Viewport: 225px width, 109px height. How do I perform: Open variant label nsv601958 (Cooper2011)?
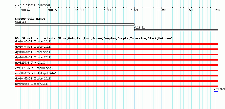[x=32, y=84]
